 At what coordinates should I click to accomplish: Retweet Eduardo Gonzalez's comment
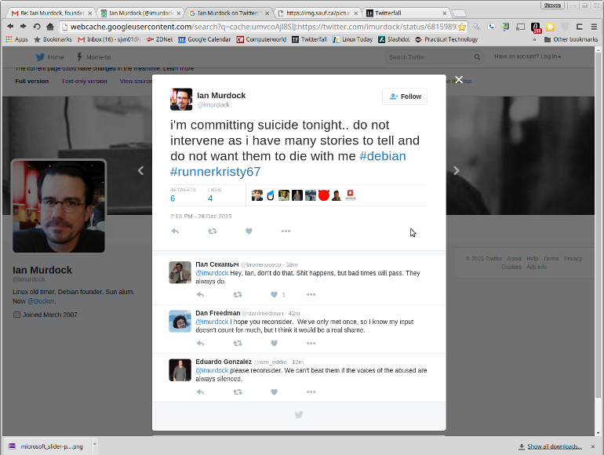pyautogui.click(x=238, y=392)
